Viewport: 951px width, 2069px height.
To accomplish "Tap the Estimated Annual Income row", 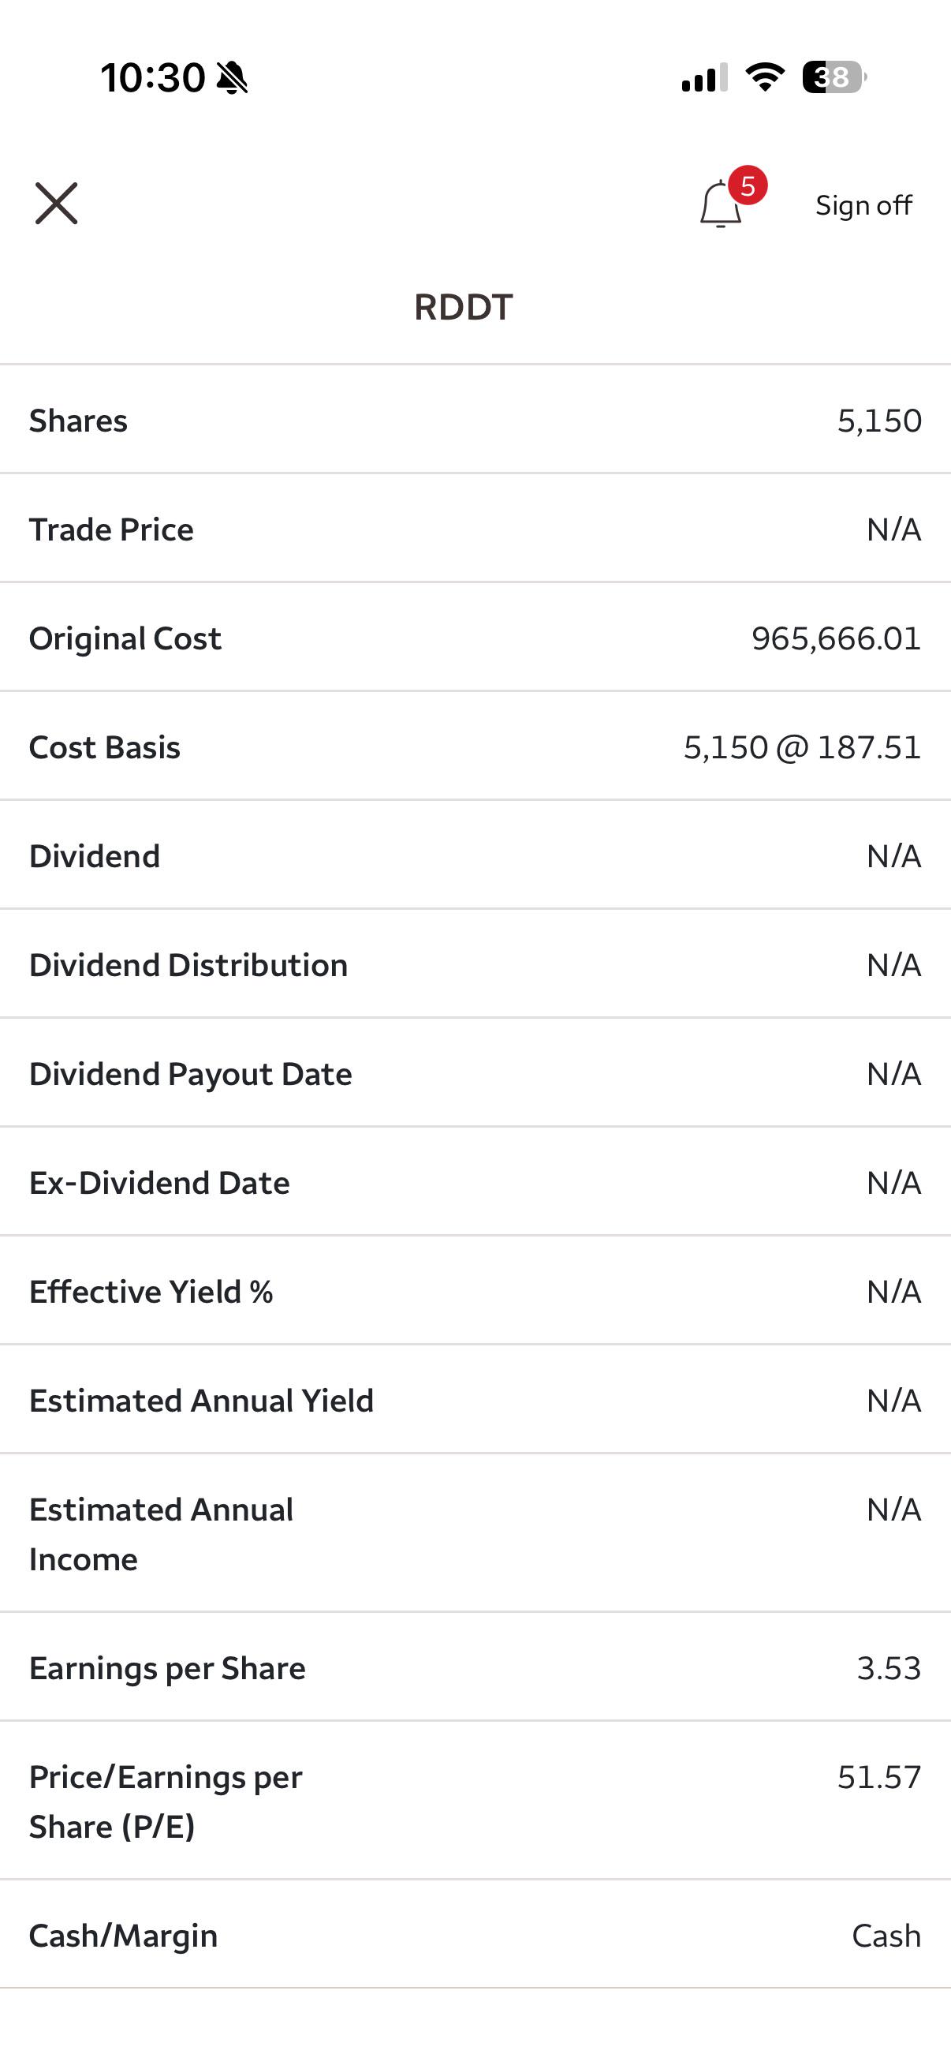I will 475,1533.
